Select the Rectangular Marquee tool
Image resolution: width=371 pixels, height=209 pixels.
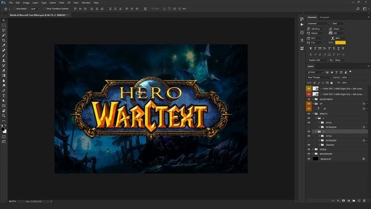coord(4,26)
